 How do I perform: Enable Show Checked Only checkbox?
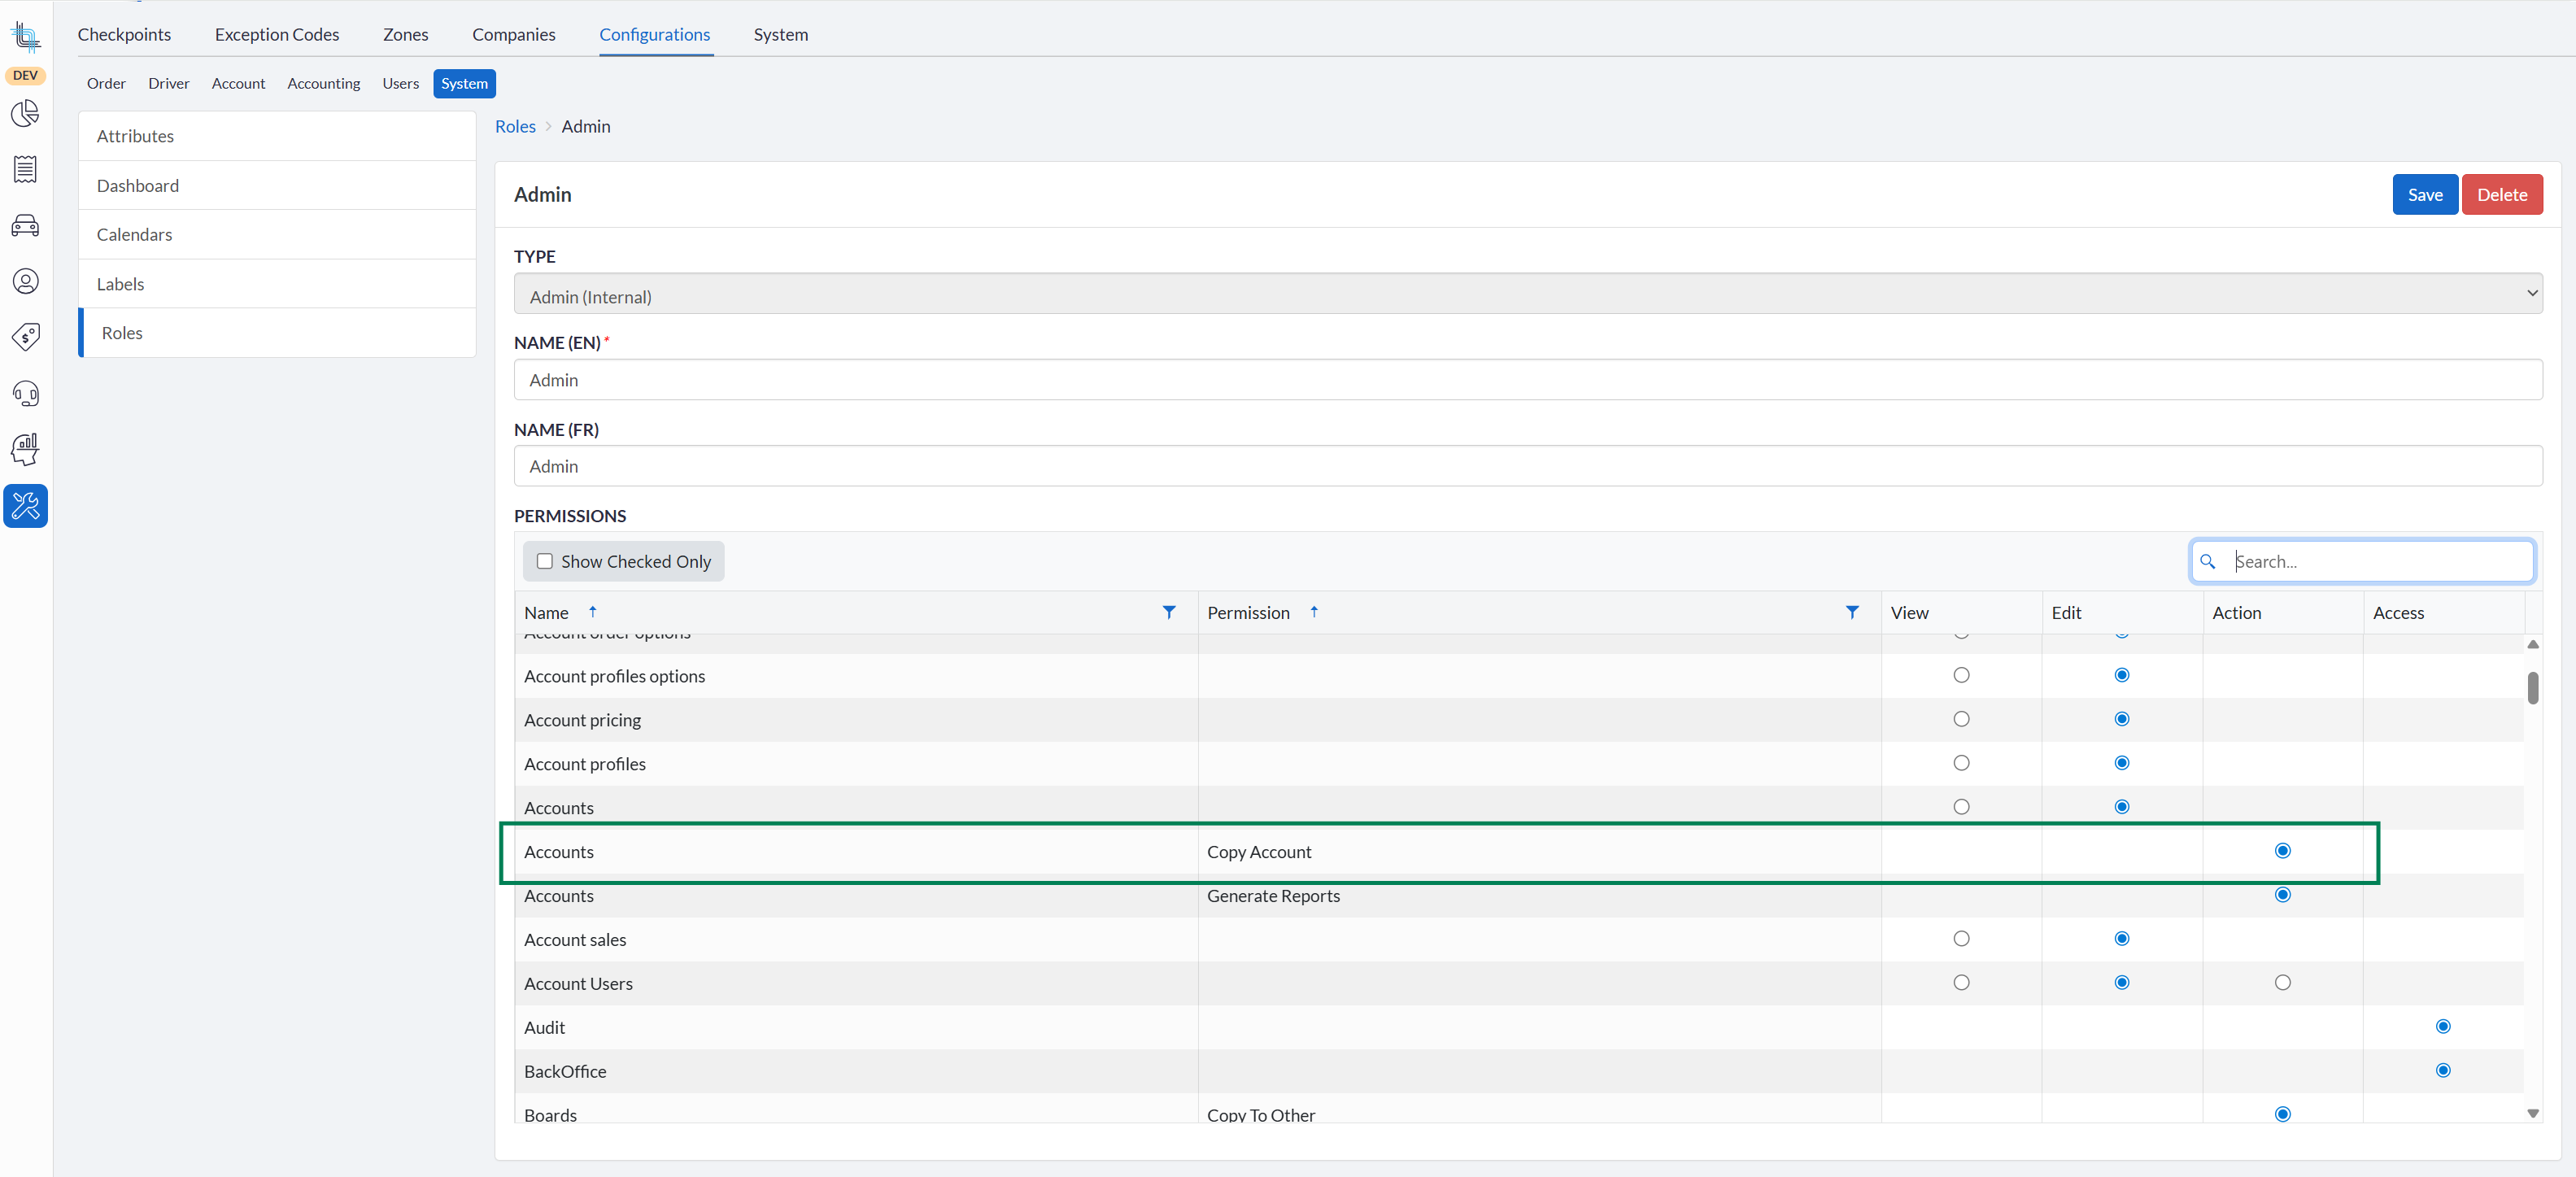[545, 561]
